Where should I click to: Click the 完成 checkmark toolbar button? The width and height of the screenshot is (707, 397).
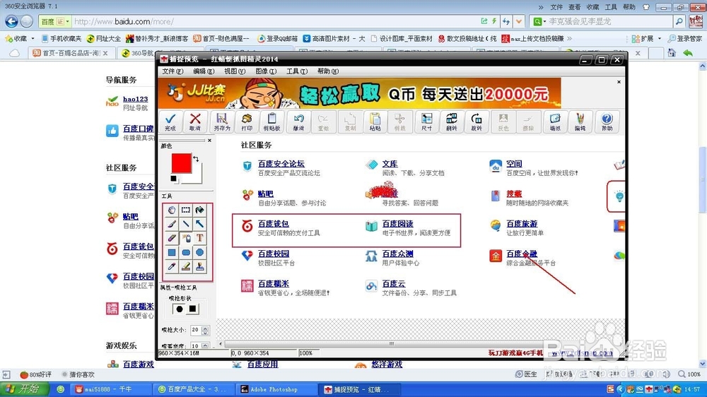click(x=170, y=122)
